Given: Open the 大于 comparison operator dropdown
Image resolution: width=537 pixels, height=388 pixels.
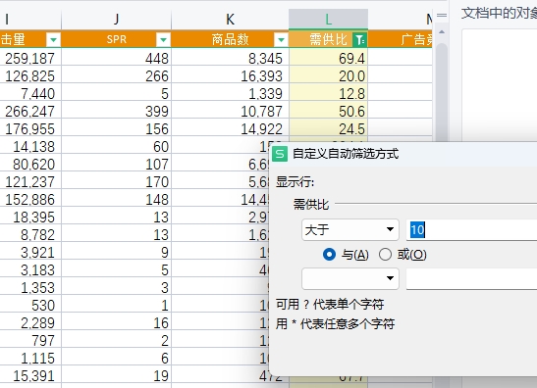Looking at the screenshot, I should point(350,229).
